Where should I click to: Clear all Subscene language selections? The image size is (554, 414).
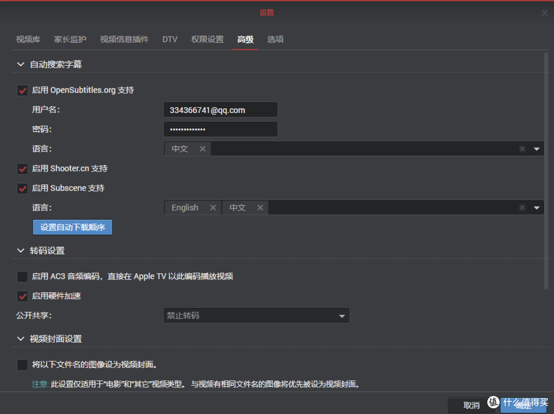tap(522, 208)
